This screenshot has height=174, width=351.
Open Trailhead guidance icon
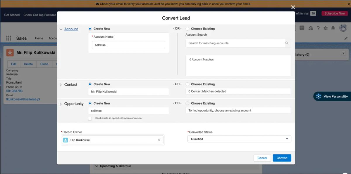(311, 28)
